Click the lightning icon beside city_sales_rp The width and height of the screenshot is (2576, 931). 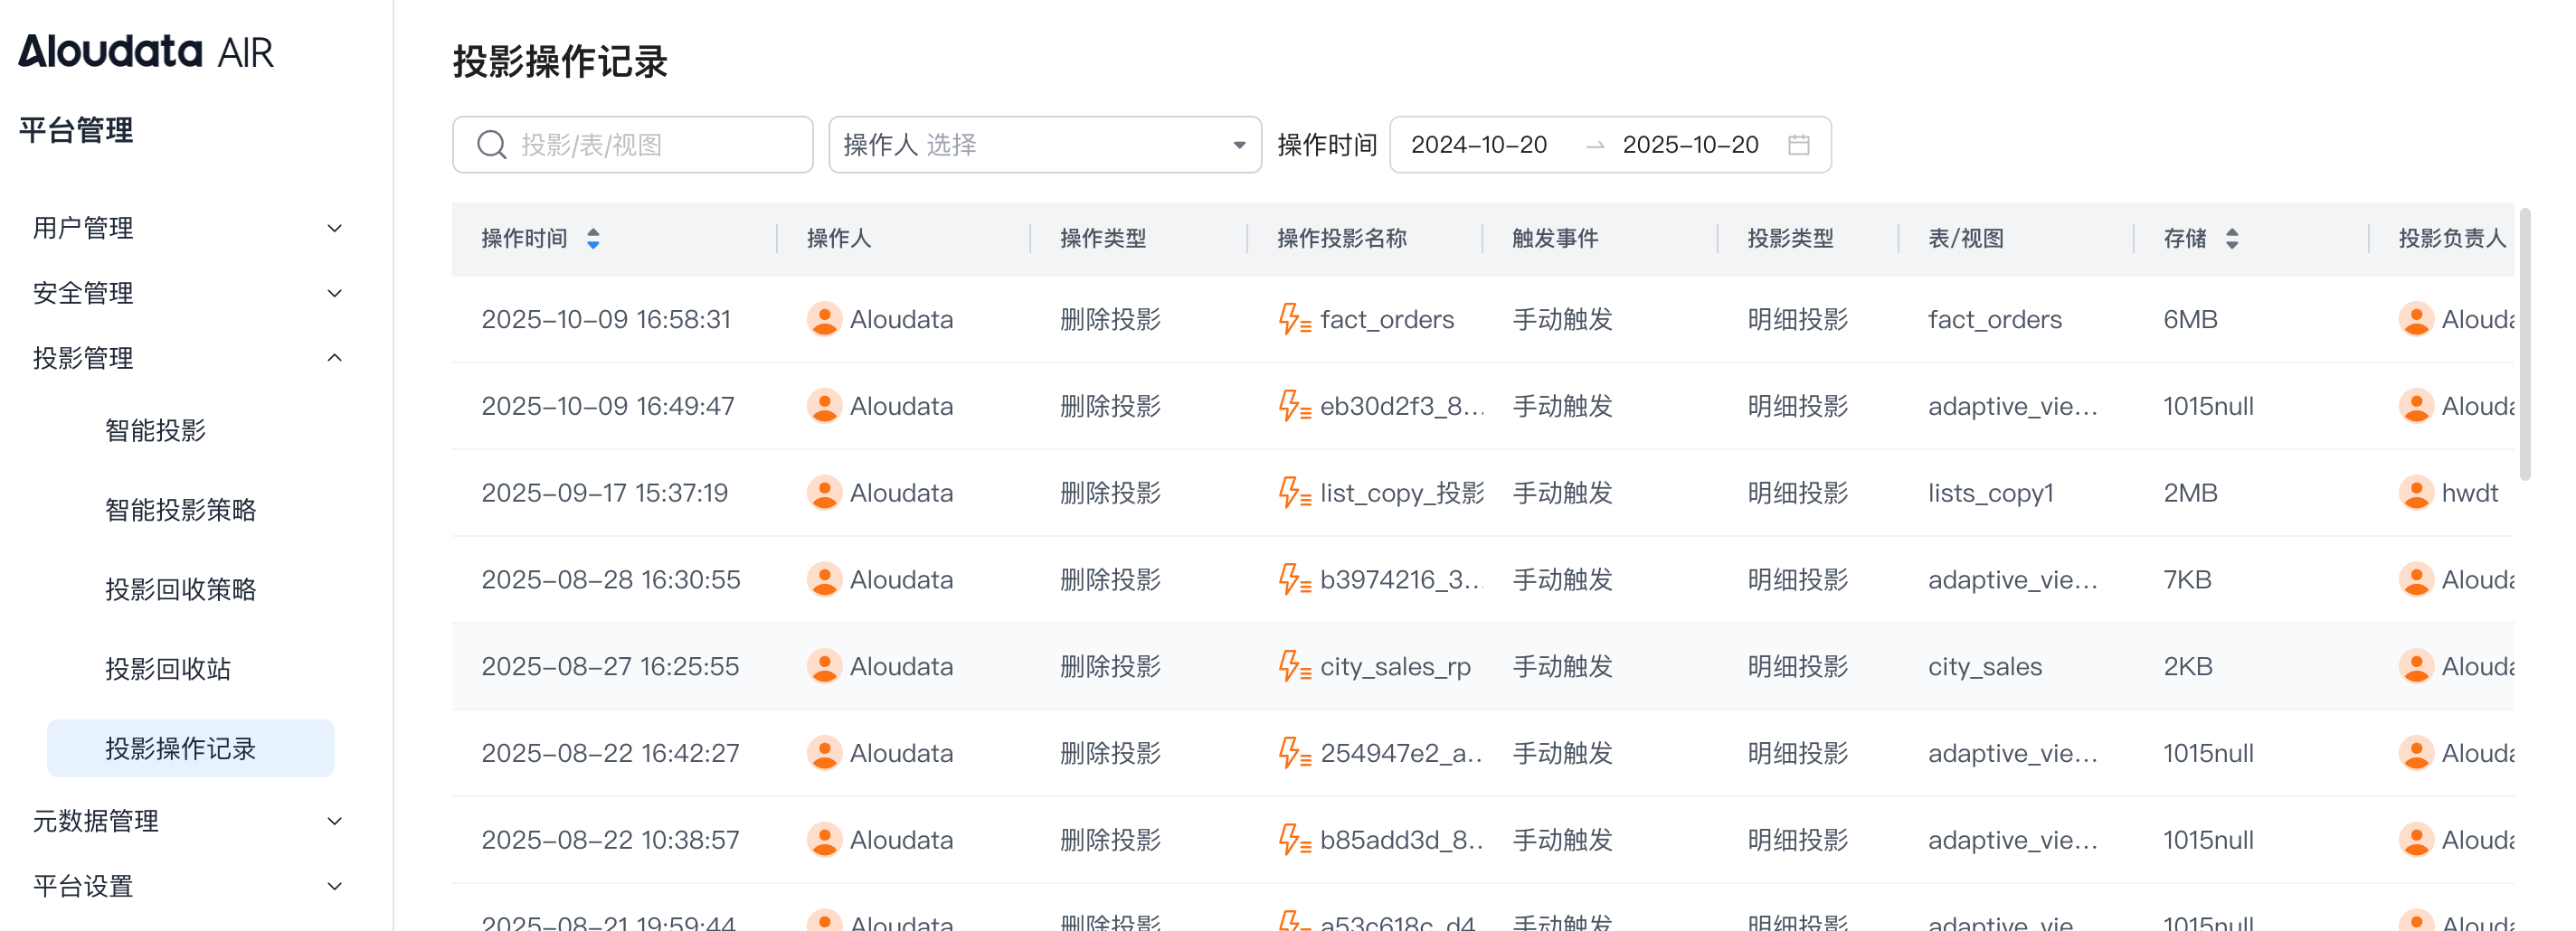(1294, 666)
